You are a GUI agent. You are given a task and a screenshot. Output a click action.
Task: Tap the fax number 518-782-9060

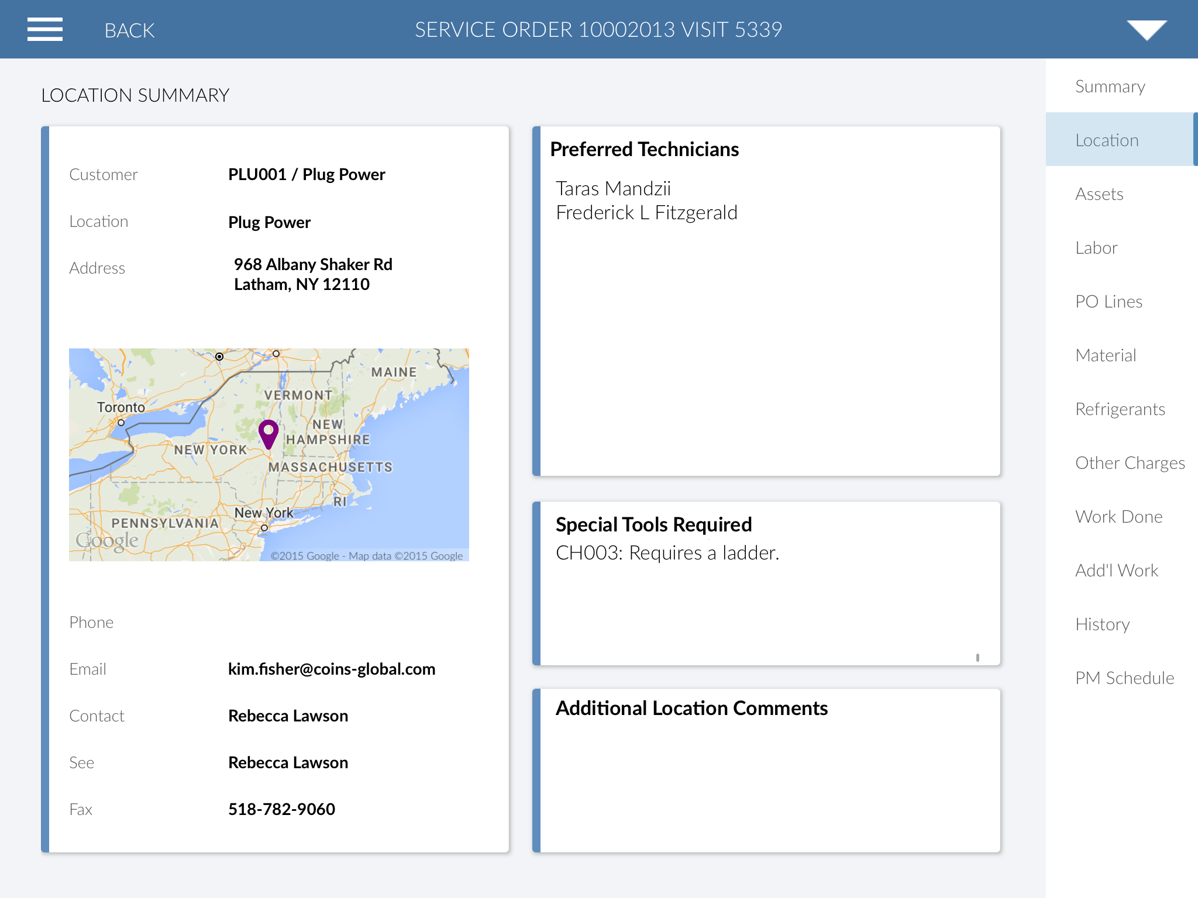pos(281,809)
